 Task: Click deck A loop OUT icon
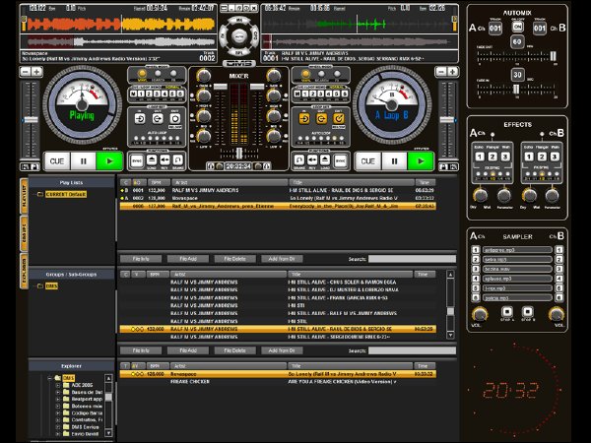tap(158, 119)
